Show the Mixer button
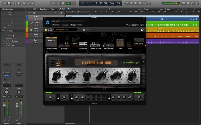The height and width of the screenshot is (125, 201). click(28, 3)
